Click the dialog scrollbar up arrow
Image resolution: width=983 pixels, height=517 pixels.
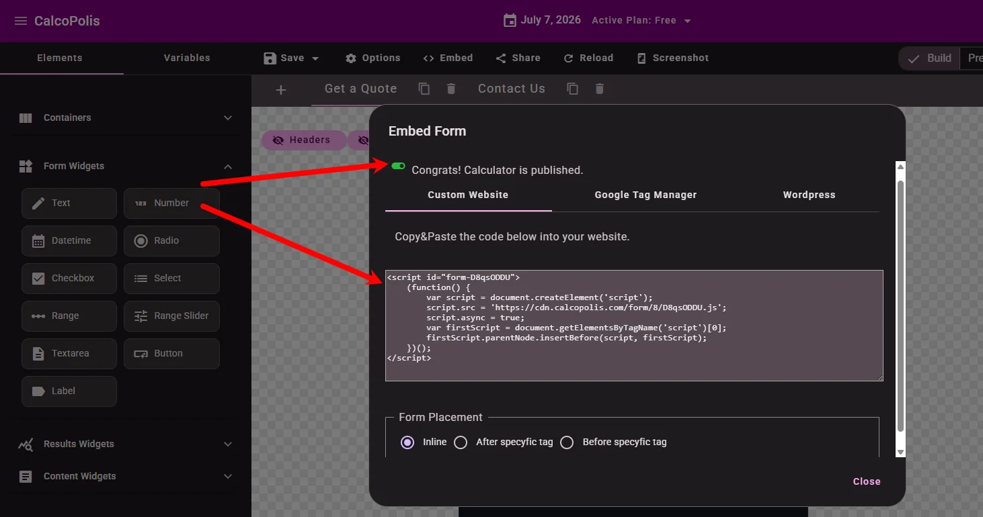(x=901, y=167)
